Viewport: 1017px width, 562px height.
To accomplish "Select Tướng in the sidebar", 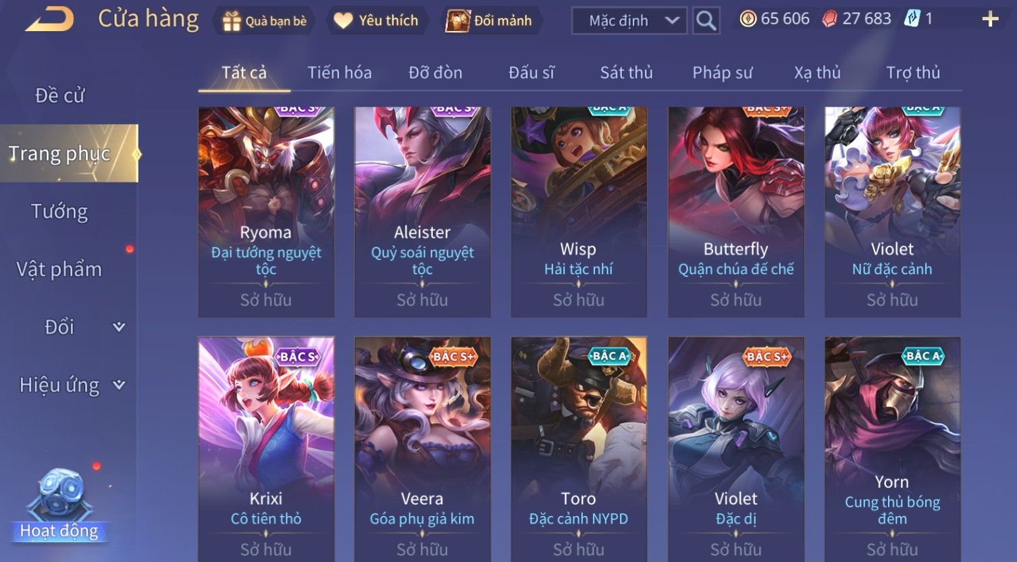I will pyautogui.click(x=59, y=211).
